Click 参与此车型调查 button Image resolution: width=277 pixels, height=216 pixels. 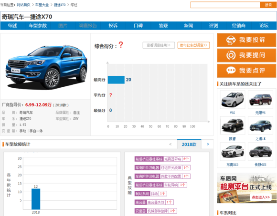click(x=193, y=45)
